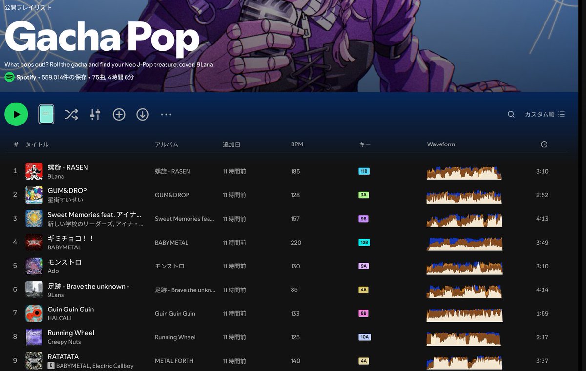Click the 11B key badge
Screen dimensions: 586x371
[364, 171]
